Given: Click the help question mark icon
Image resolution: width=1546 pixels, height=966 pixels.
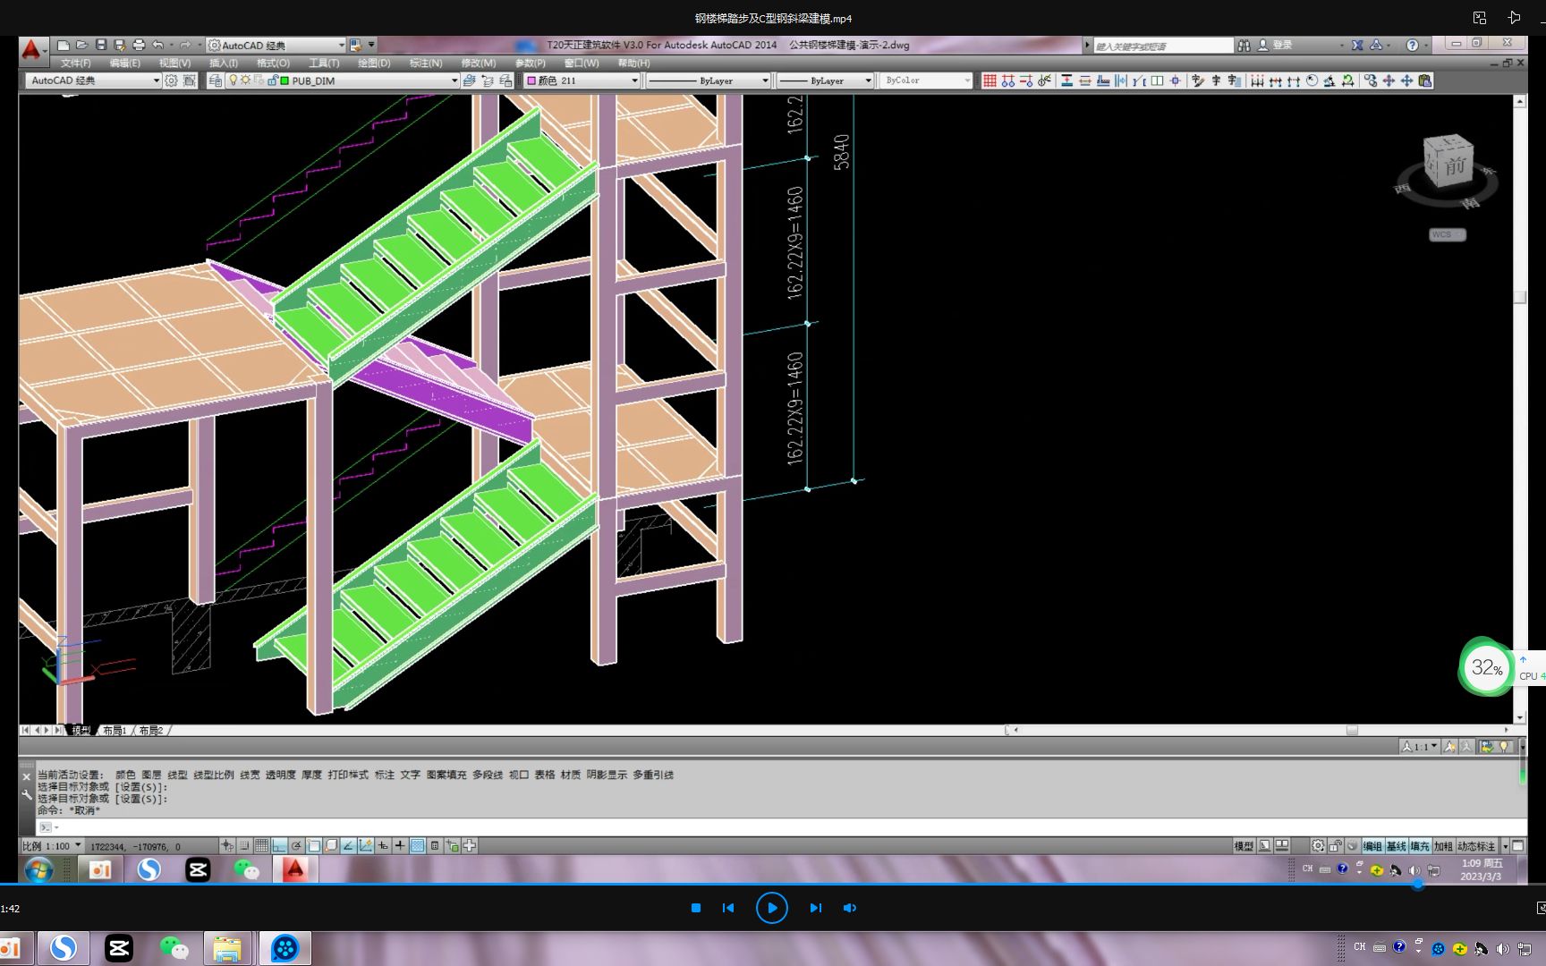Looking at the screenshot, I should pos(1412,45).
